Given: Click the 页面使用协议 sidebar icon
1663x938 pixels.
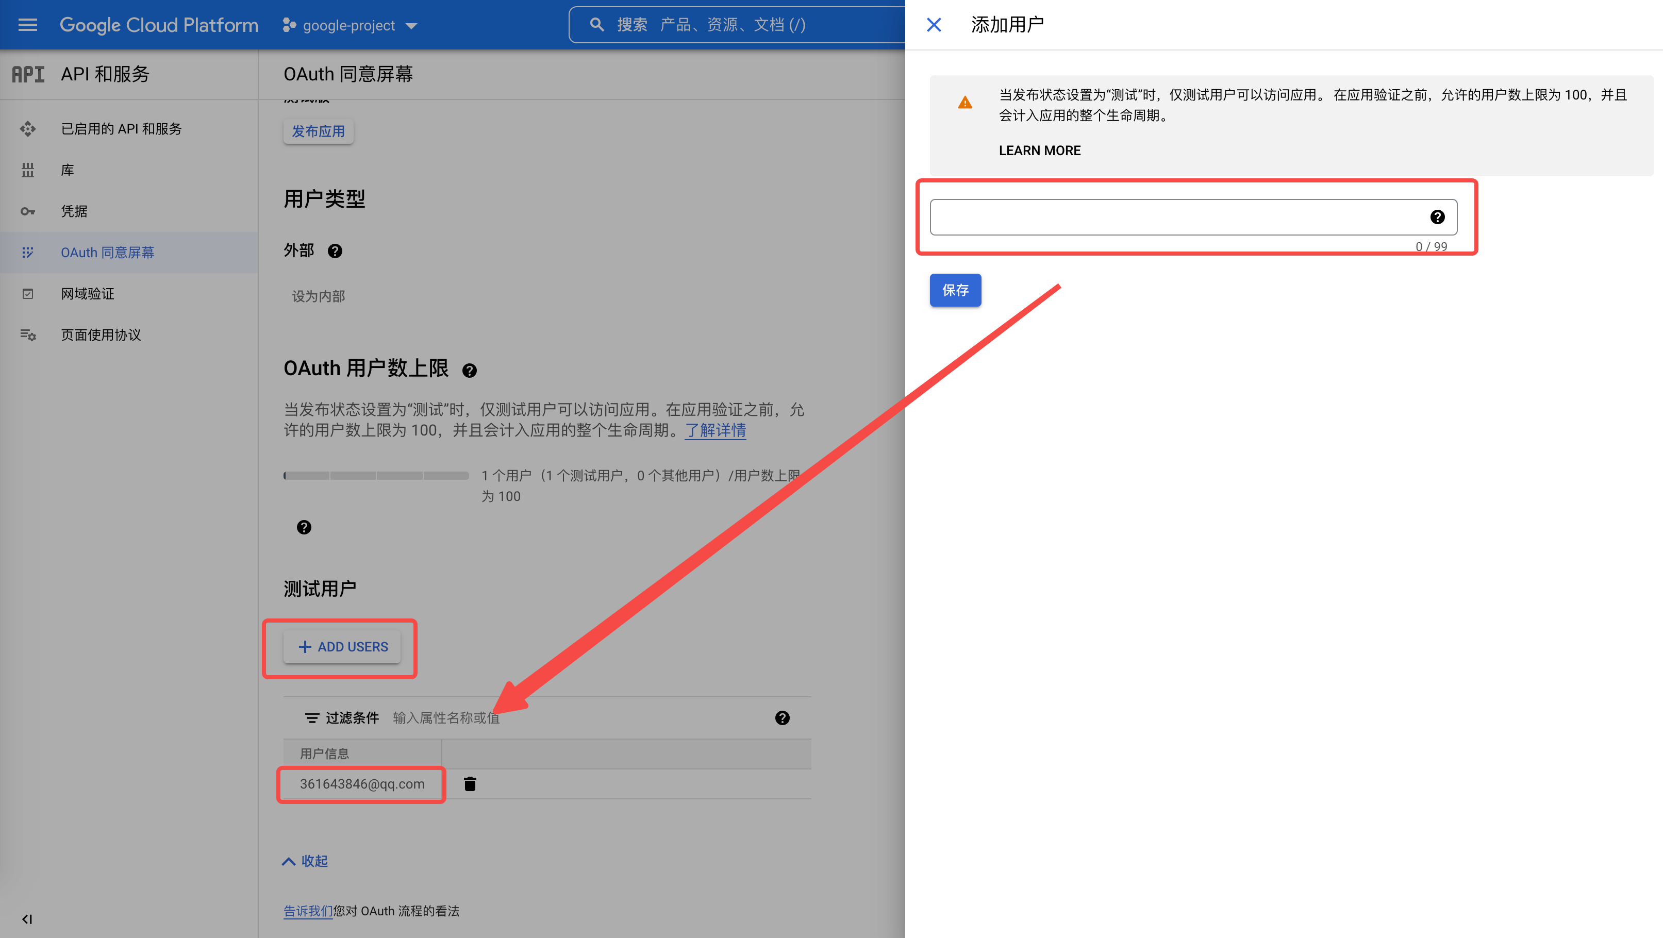Looking at the screenshot, I should 28,334.
